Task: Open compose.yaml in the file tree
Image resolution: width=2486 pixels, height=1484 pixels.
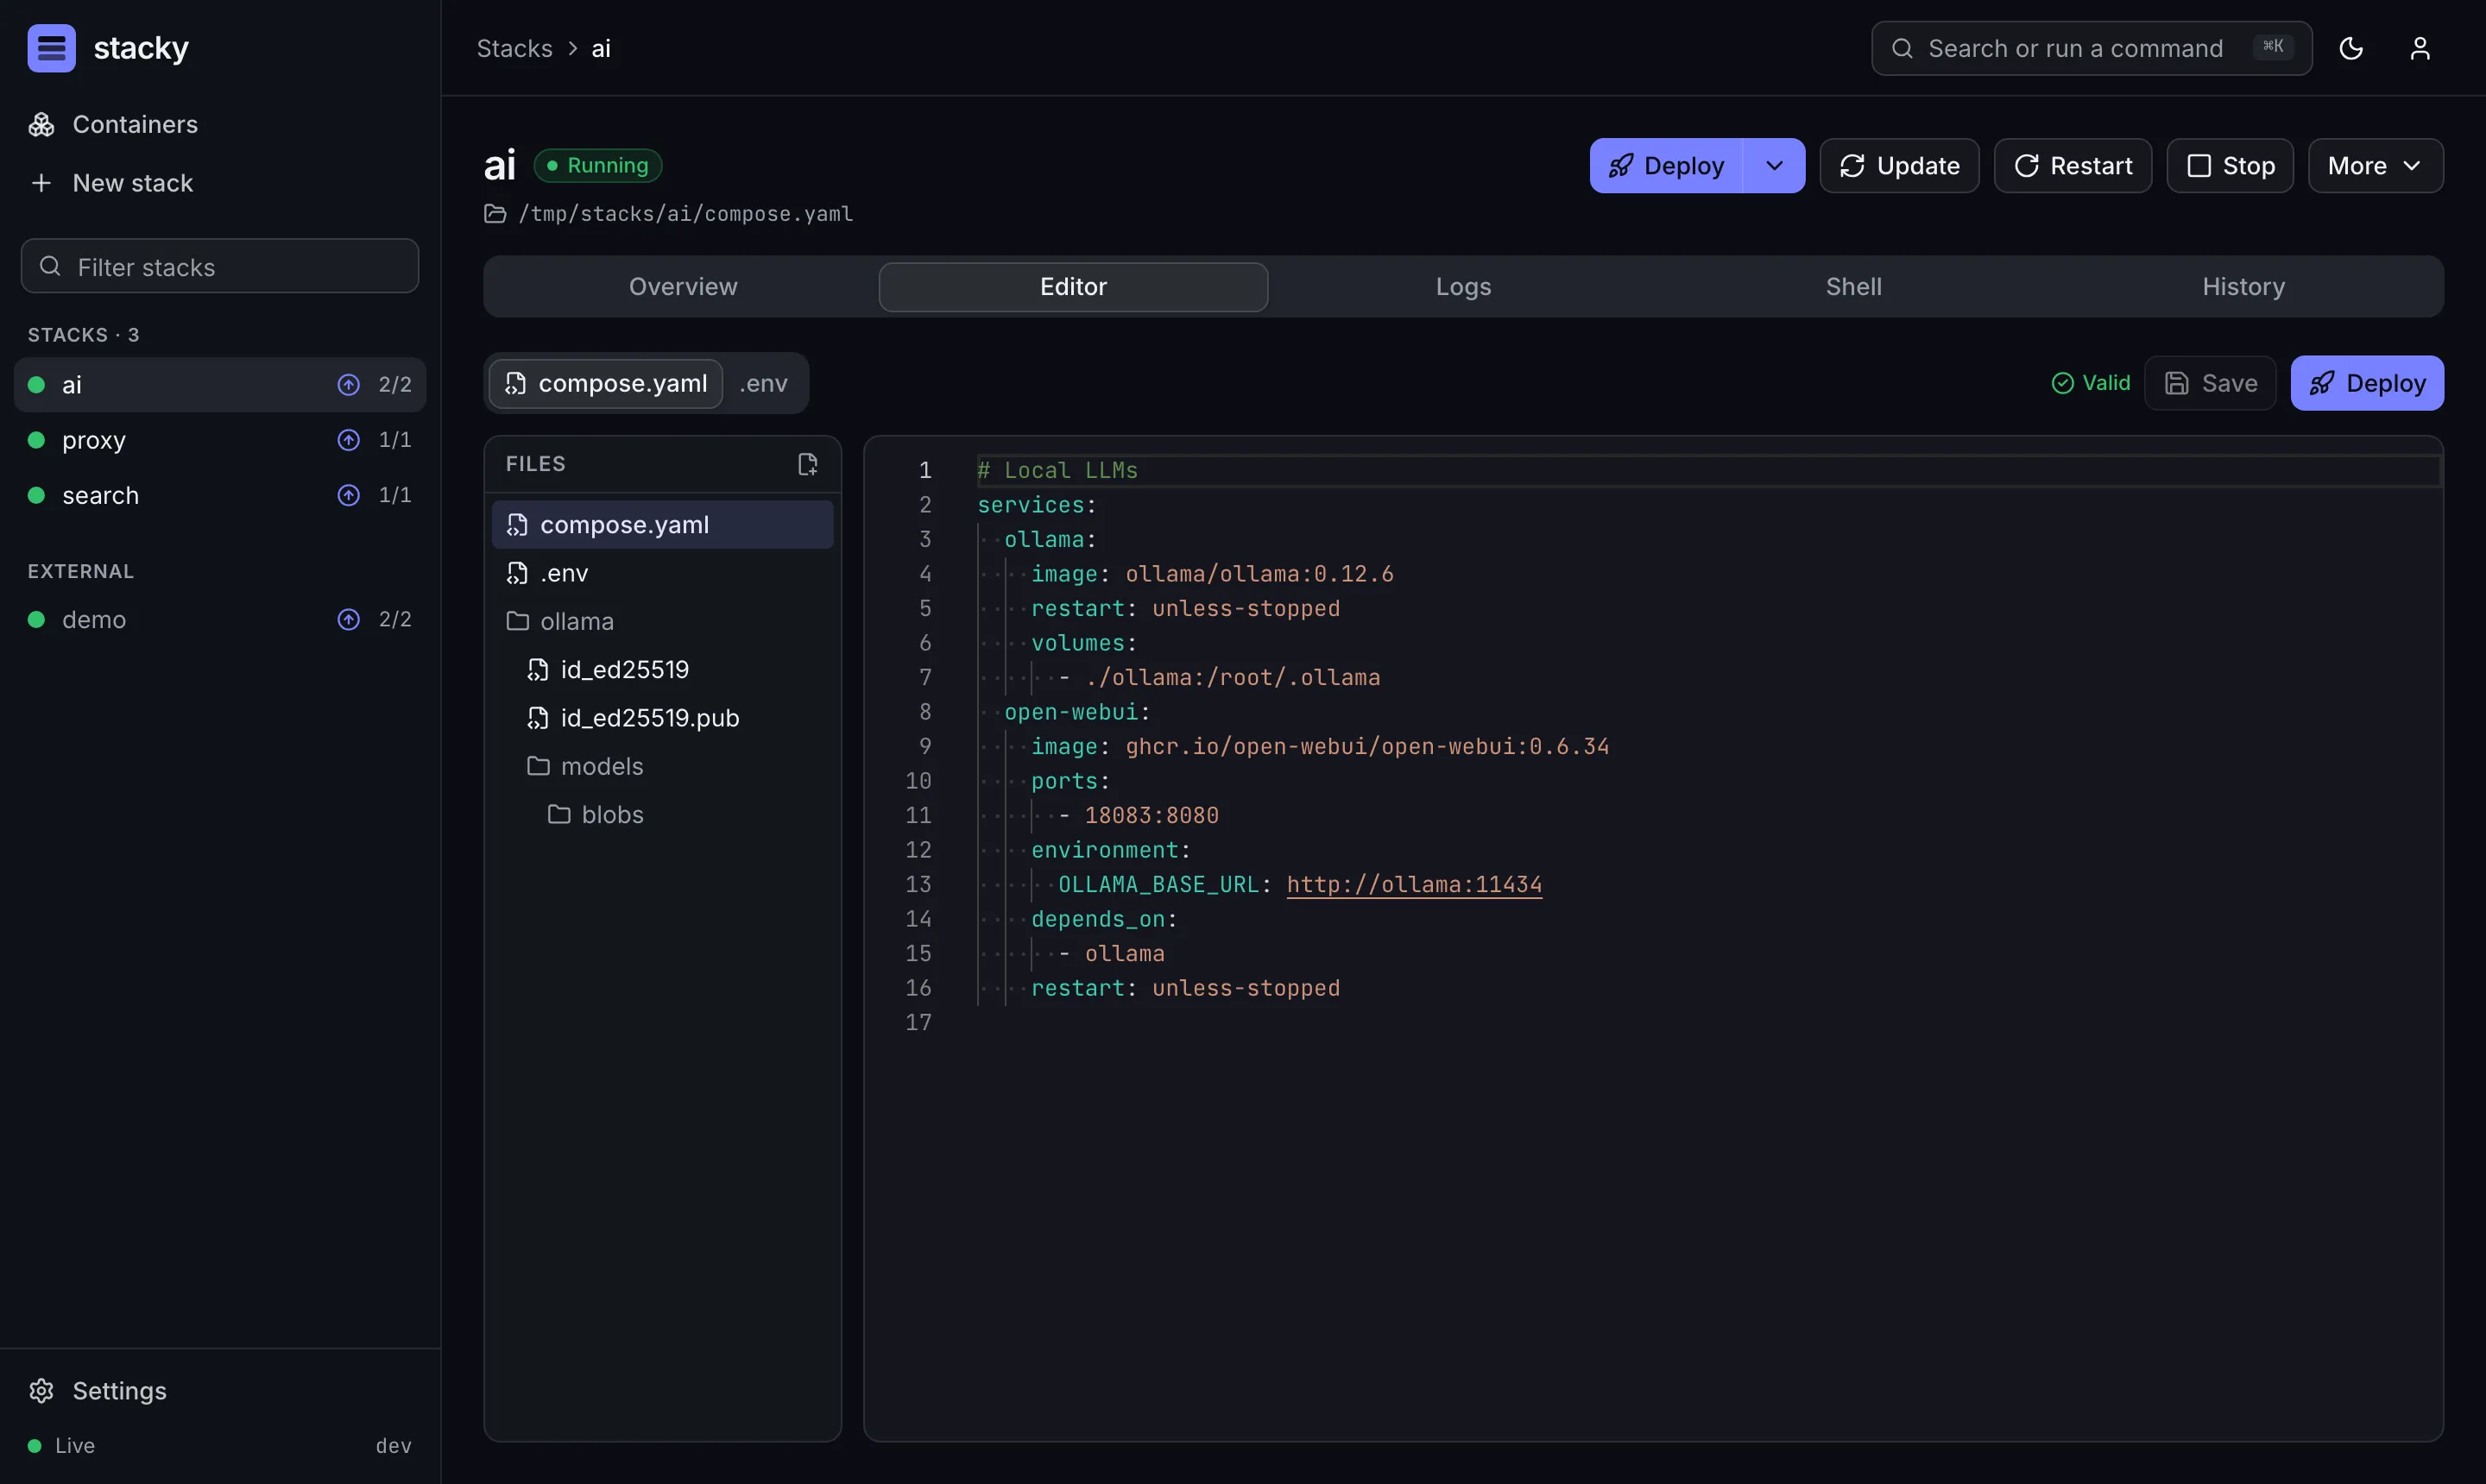Action: click(662, 524)
